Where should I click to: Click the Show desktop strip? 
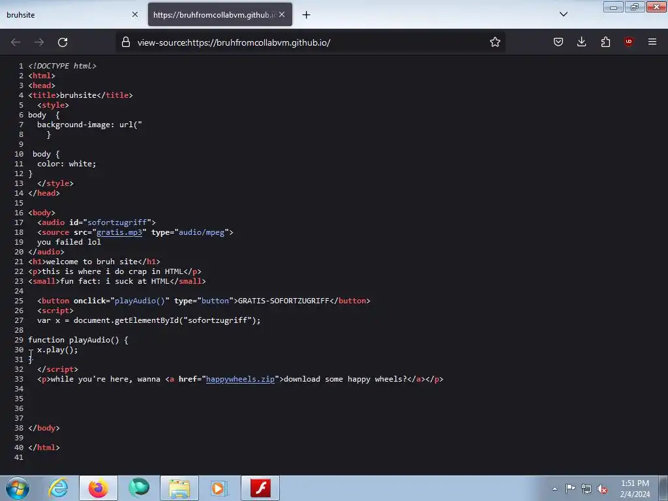pyautogui.click(x=663, y=488)
